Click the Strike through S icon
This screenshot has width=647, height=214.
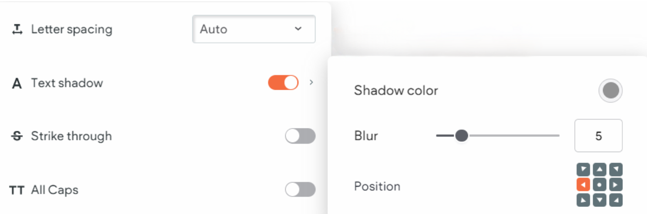pyautogui.click(x=17, y=136)
